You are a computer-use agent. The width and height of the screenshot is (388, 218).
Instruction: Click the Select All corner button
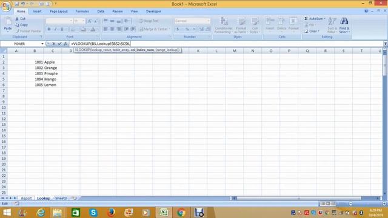point(4,51)
